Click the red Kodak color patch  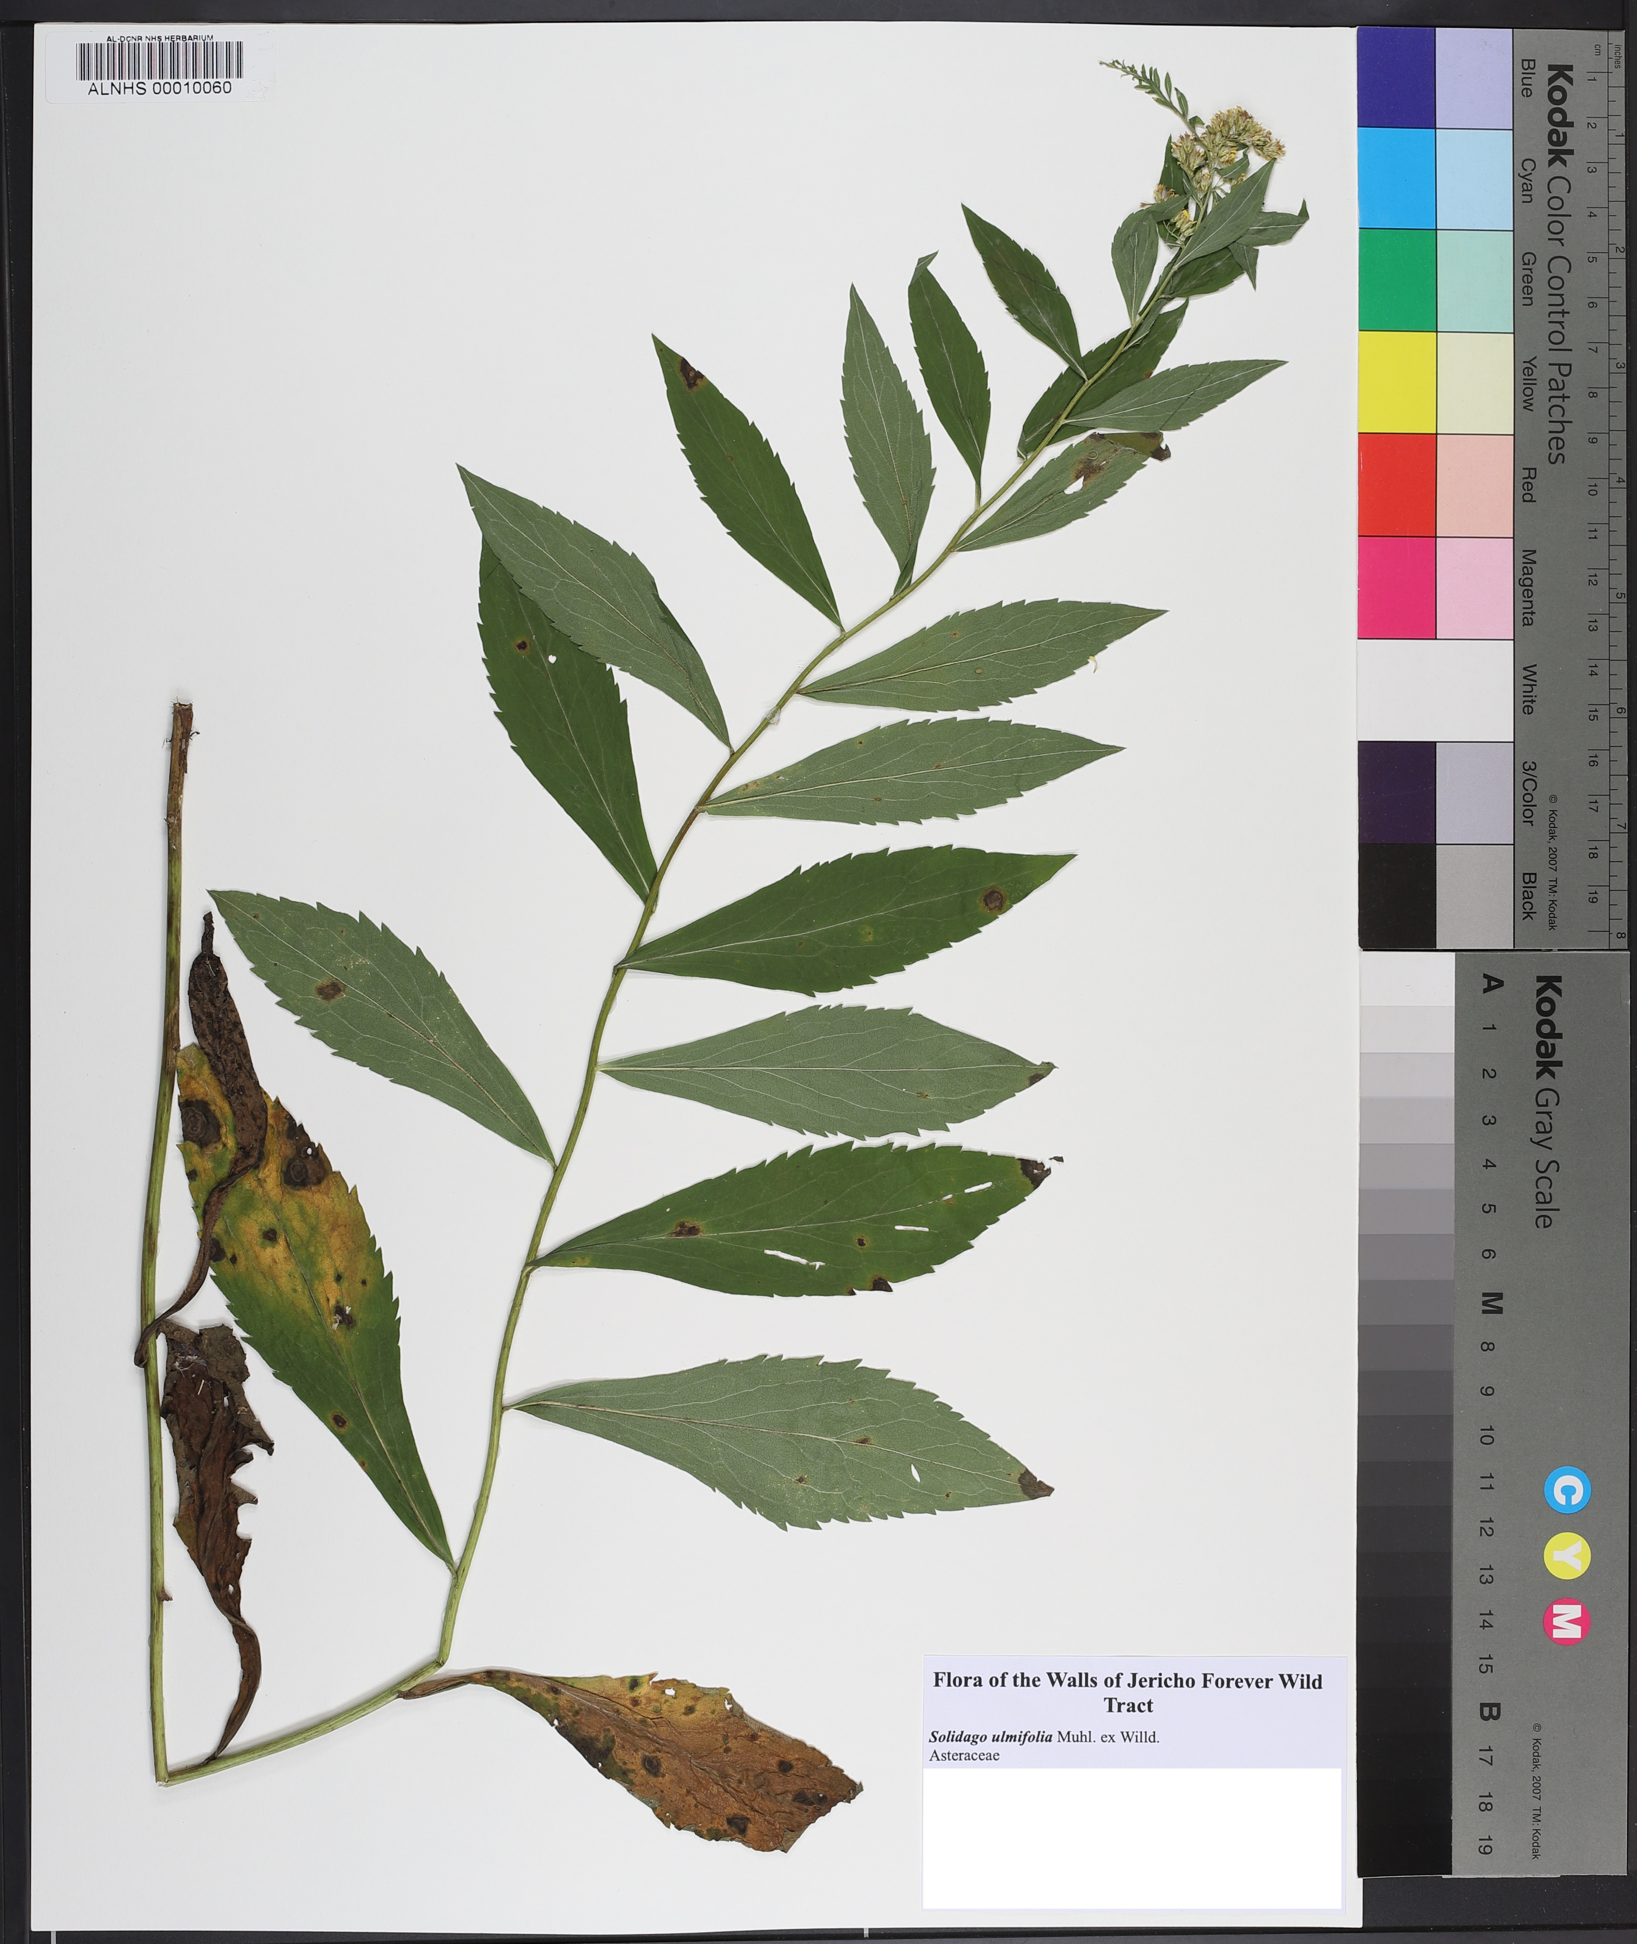point(1397,484)
